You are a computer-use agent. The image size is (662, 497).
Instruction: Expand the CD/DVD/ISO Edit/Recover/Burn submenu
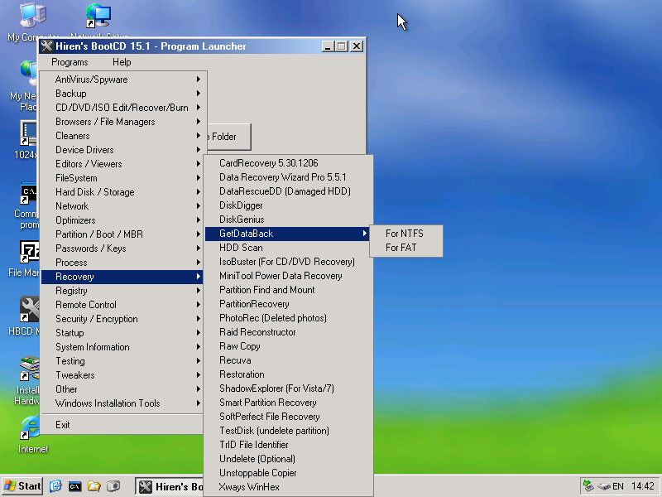coord(122,108)
